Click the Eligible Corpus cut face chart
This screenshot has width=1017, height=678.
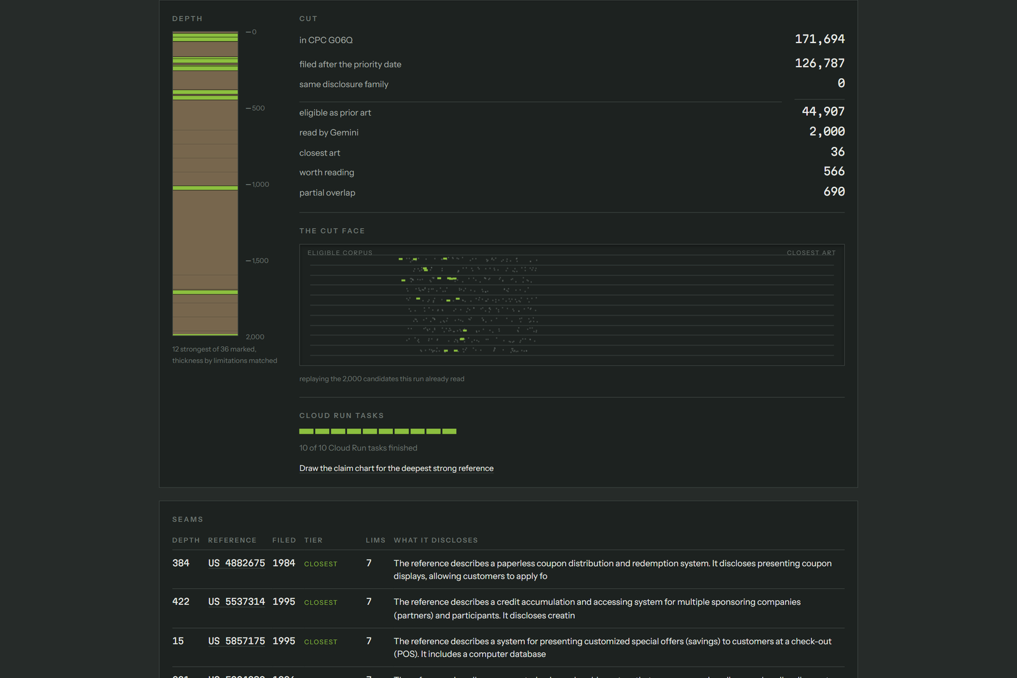[572, 305]
